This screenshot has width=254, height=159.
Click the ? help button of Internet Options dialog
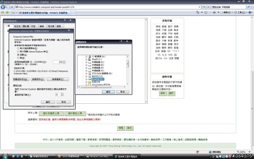pos(65,20)
